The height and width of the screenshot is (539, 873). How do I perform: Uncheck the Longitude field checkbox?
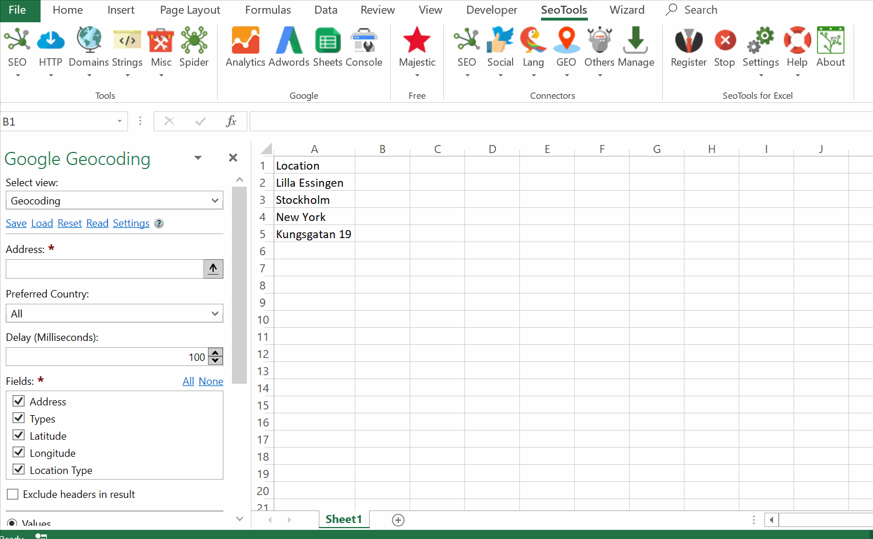click(x=19, y=452)
